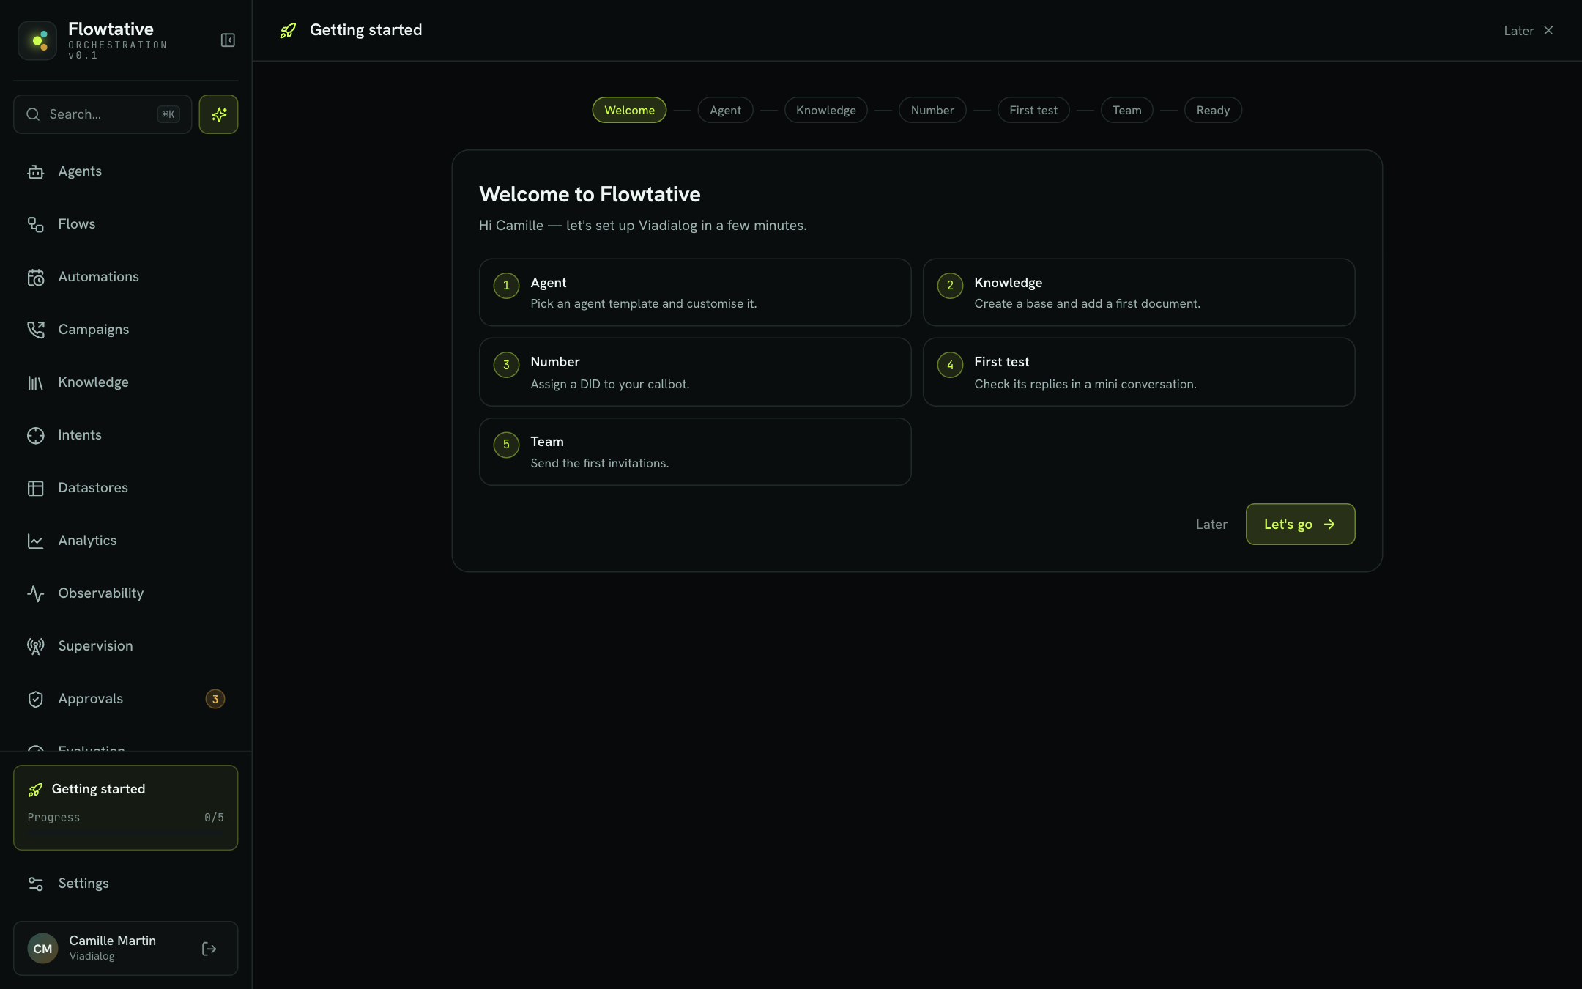1582x989 pixels.
Task: Jump to the Agent step pill
Action: tap(725, 110)
